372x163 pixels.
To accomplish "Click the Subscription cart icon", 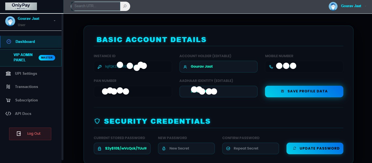I will (9, 100).
